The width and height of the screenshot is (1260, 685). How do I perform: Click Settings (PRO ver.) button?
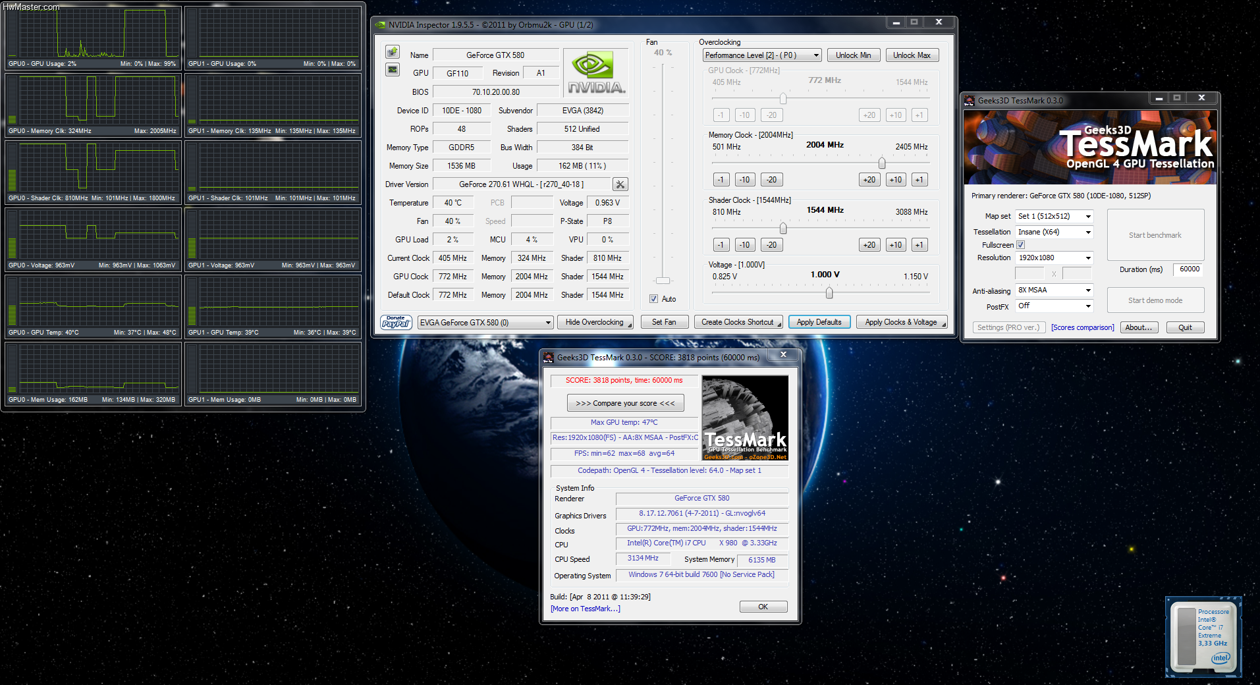[x=1008, y=327]
